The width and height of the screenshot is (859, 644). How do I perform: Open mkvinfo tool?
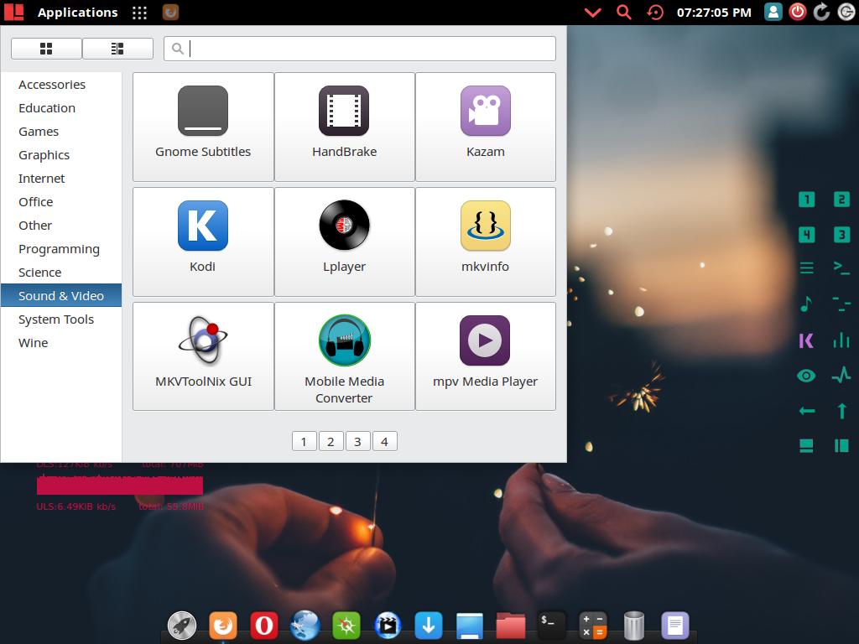486,241
